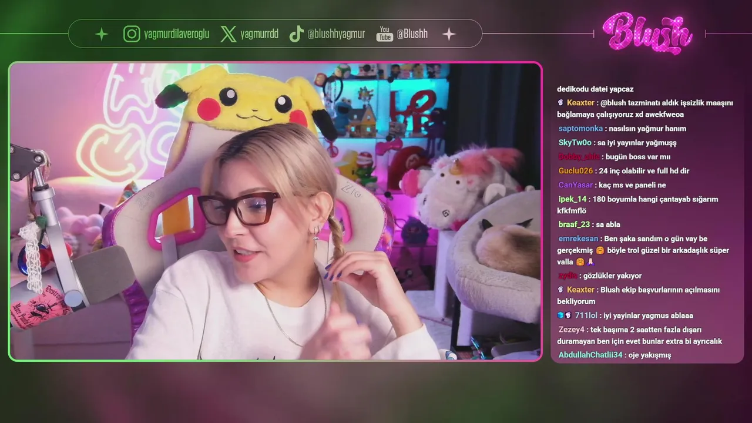
Task: Click username ipek_14 in chat
Action: [x=572, y=199]
